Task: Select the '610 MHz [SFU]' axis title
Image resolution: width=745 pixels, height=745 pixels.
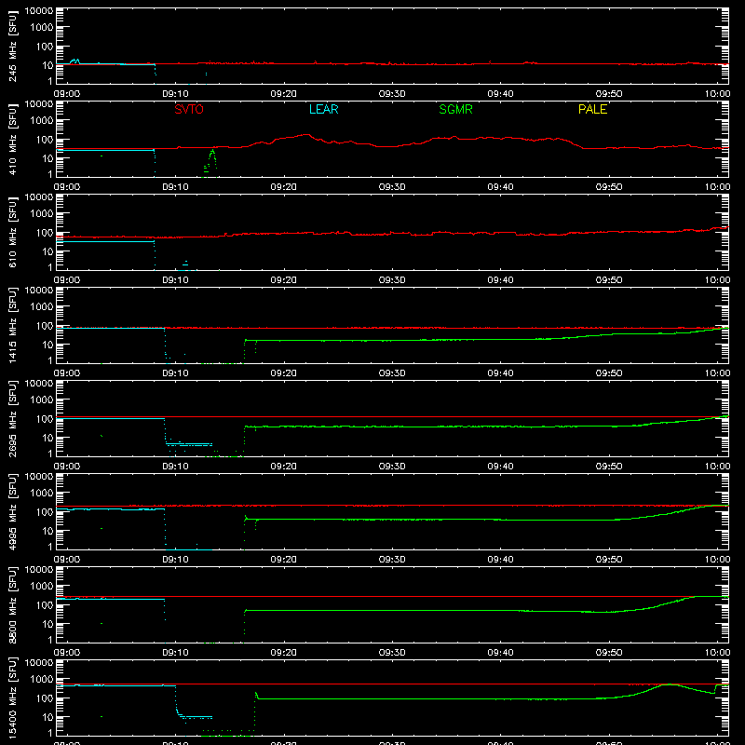Action: tap(13, 232)
